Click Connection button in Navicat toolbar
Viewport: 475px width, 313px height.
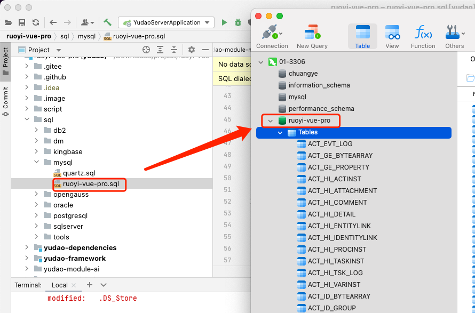(x=272, y=36)
